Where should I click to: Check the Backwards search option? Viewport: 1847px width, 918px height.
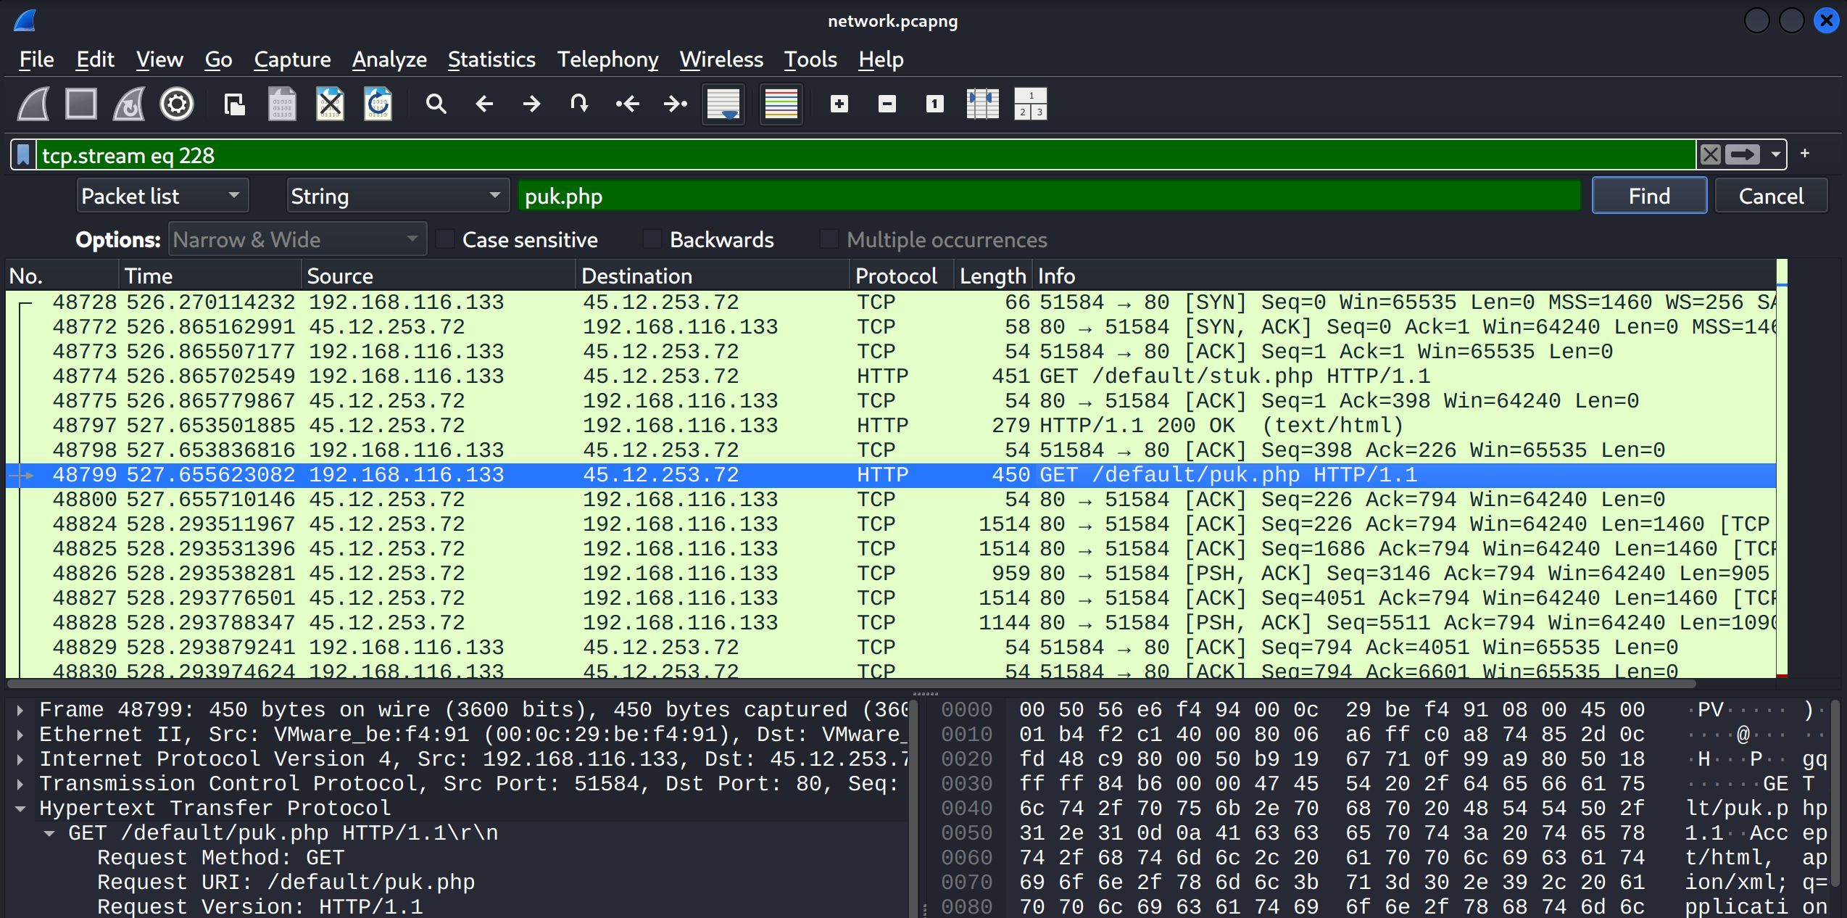click(x=652, y=239)
